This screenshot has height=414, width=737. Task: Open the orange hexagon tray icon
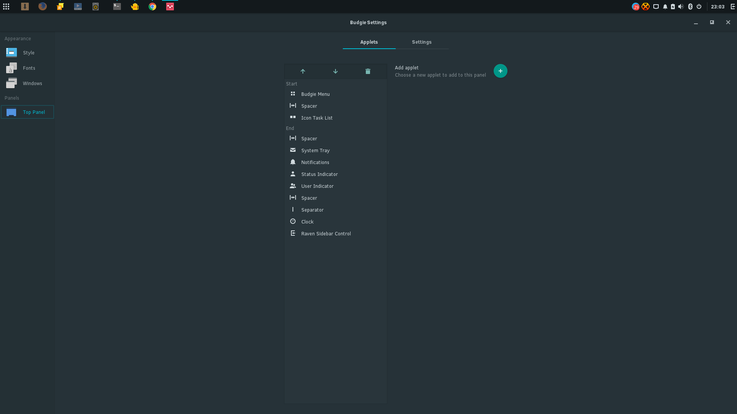click(646, 7)
